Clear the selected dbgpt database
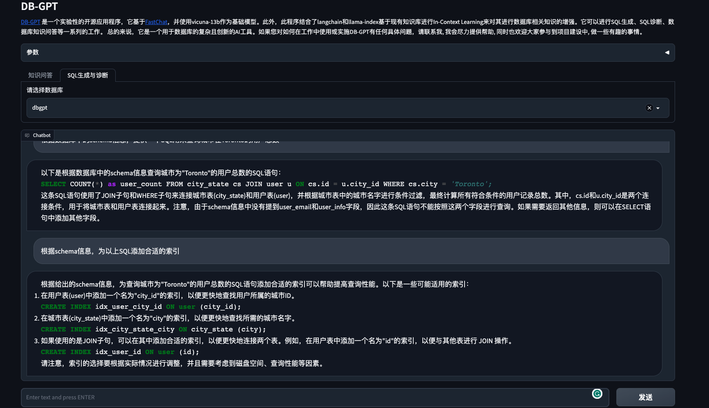This screenshot has height=408, width=709. click(x=649, y=108)
